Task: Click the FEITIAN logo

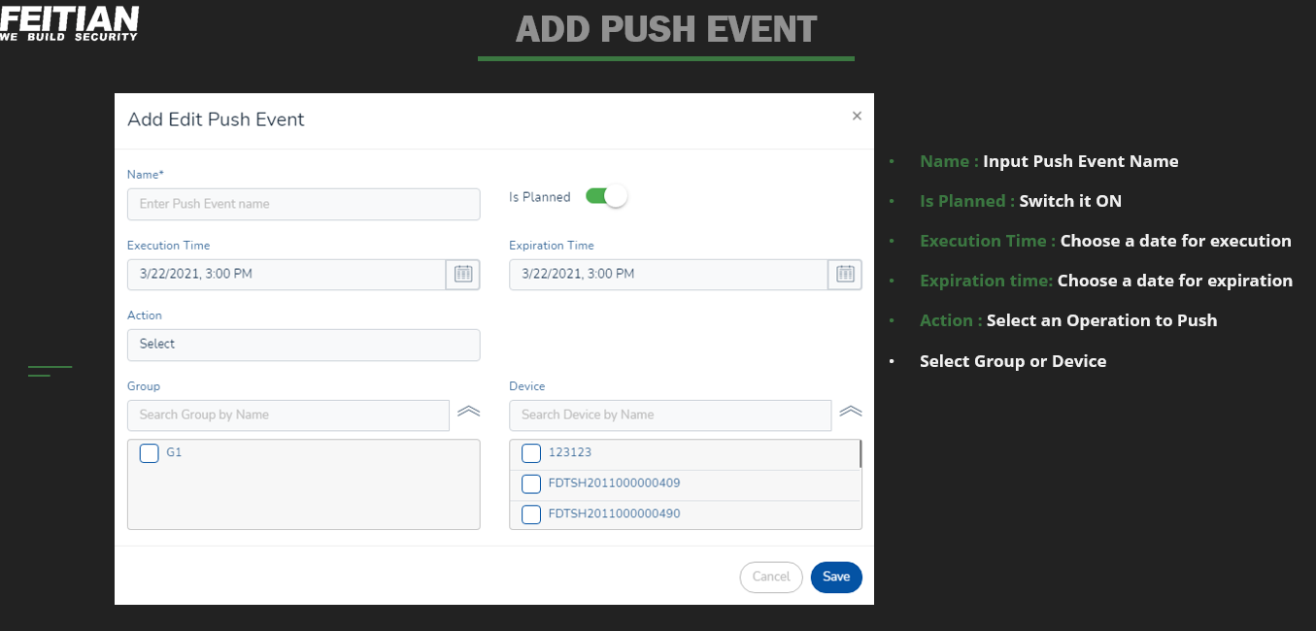Action: (70, 21)
